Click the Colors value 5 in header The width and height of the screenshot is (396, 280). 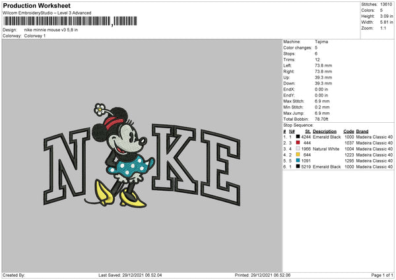click(x=381, y=11)
